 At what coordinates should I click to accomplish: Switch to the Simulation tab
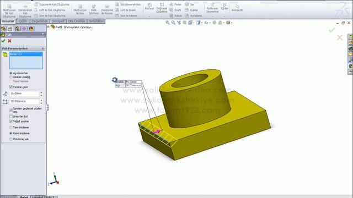(x=96, y=21)
